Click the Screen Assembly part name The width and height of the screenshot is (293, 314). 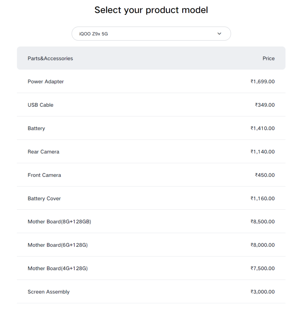click(48, 292)
